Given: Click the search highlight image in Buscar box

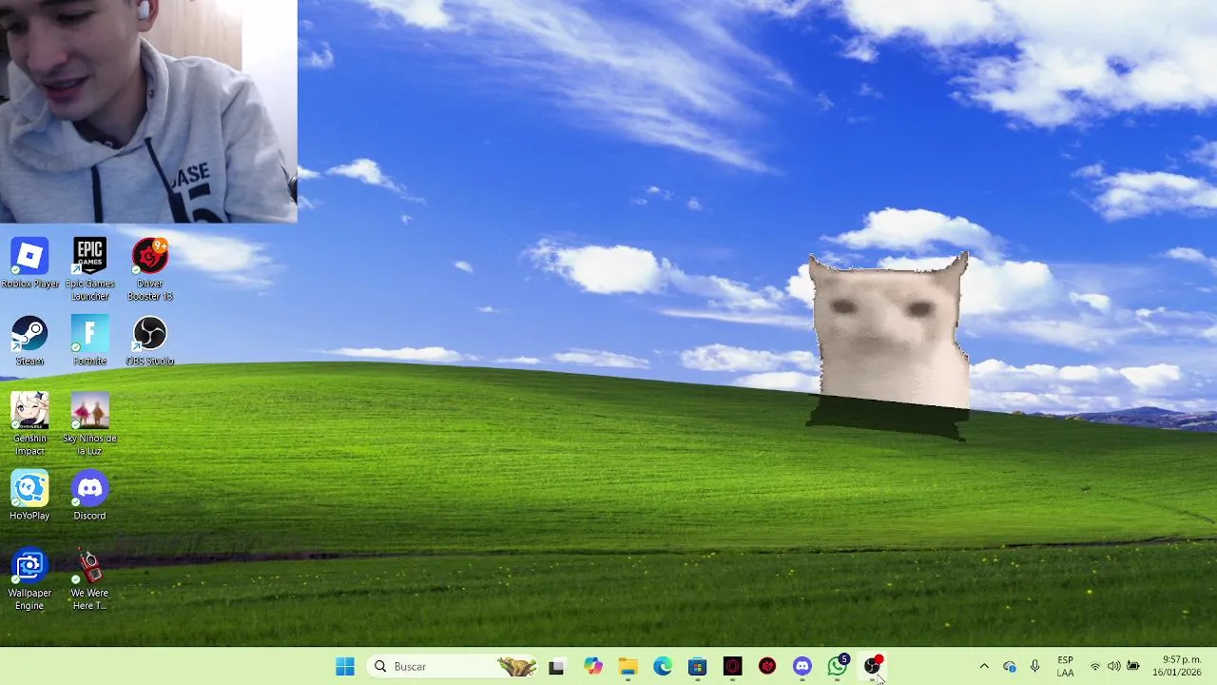Looking at the screenshot, I should pyautogui.click(x=516, y=666).
